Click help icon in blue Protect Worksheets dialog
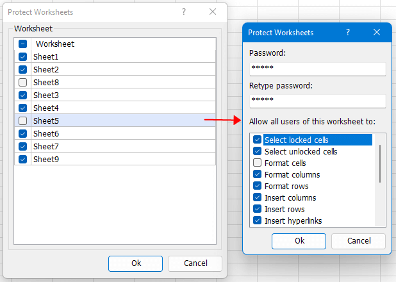 coord(348,32)
